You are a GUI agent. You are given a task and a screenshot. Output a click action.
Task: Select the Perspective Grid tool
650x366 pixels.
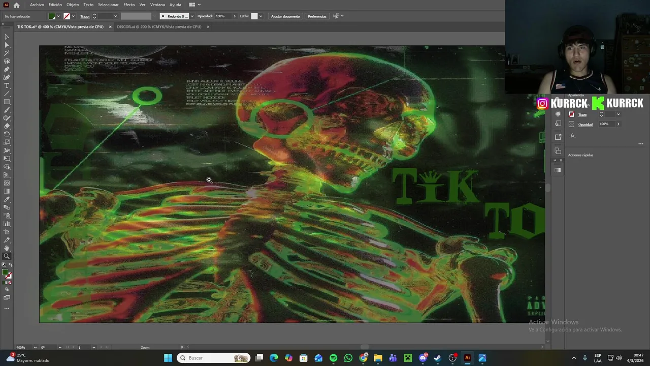[7, 175]
